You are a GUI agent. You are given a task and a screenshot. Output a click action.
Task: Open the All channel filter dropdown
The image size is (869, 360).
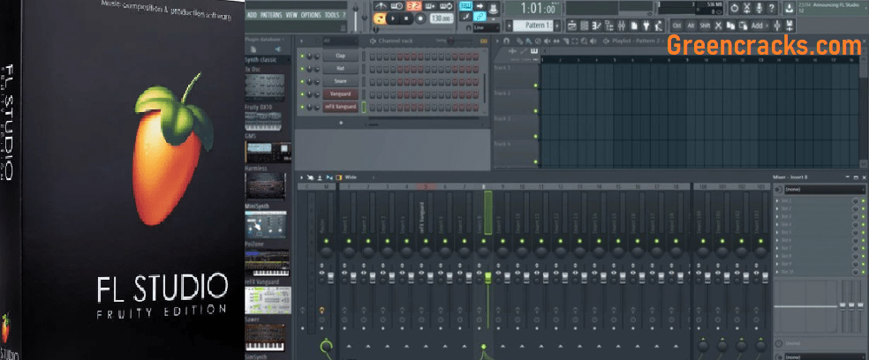click(340, 41)
